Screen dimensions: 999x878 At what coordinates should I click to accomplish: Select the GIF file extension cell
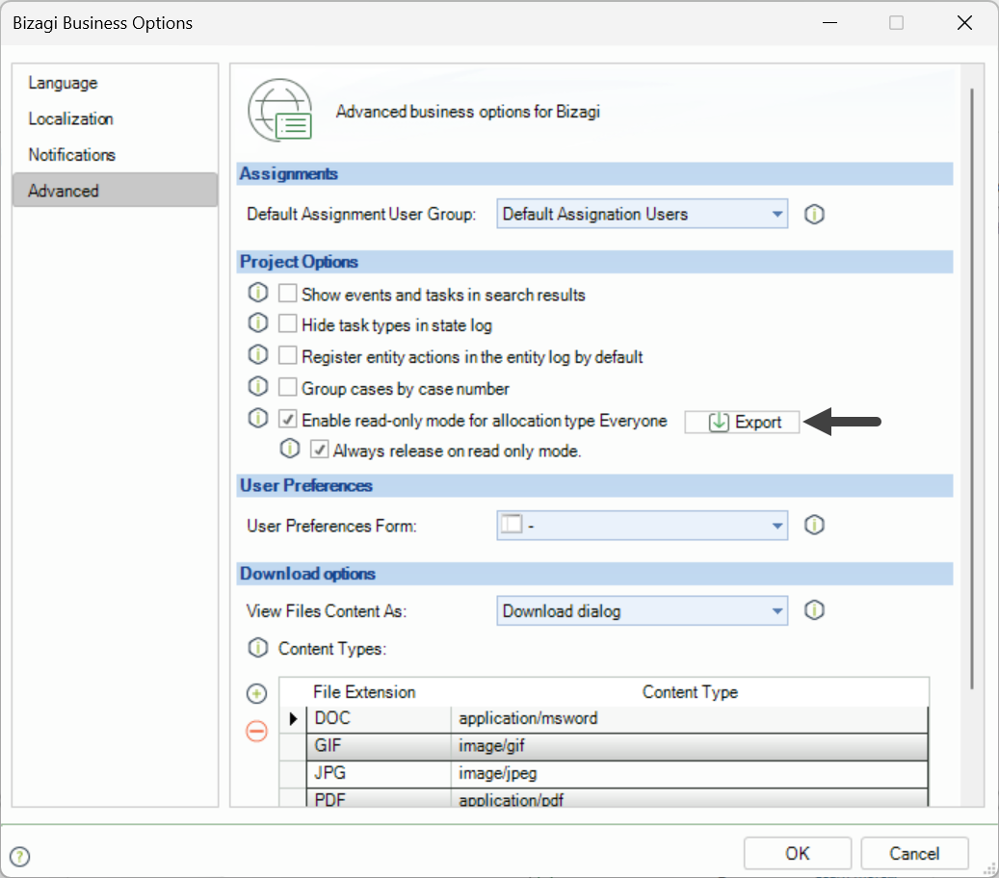pos(380,746)
